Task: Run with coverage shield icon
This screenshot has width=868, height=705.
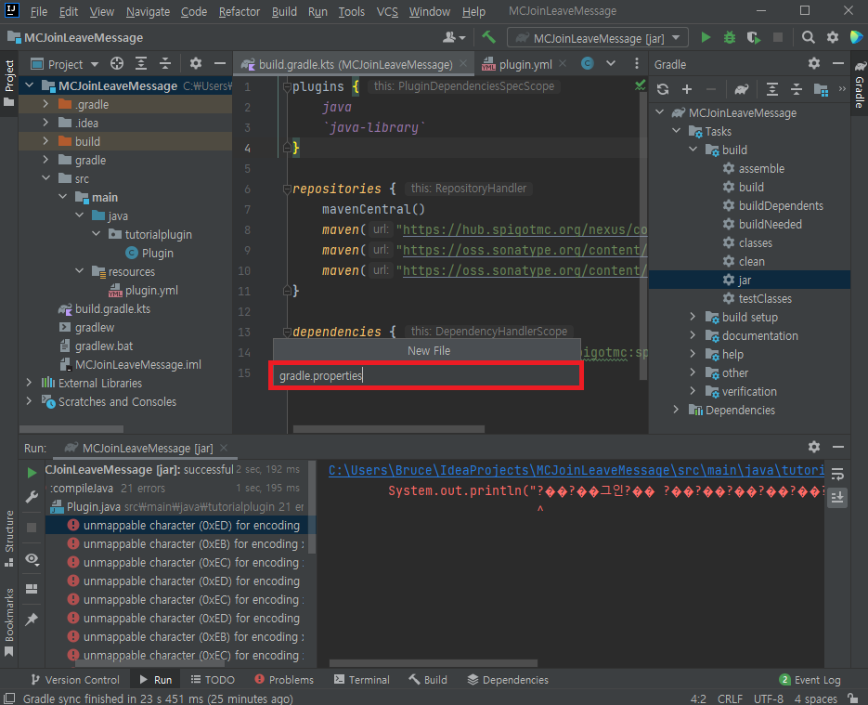Action: pyautogui.click(x=754, y=37)
